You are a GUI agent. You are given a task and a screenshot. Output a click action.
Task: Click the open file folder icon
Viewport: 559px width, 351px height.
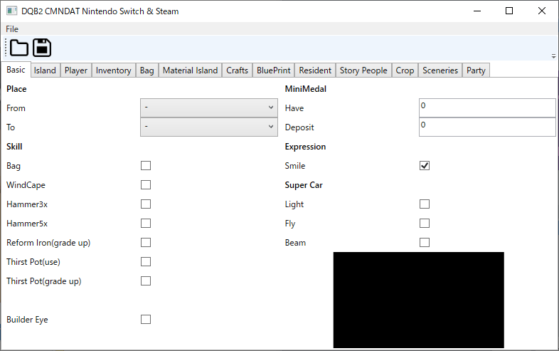tap(18, 48)
